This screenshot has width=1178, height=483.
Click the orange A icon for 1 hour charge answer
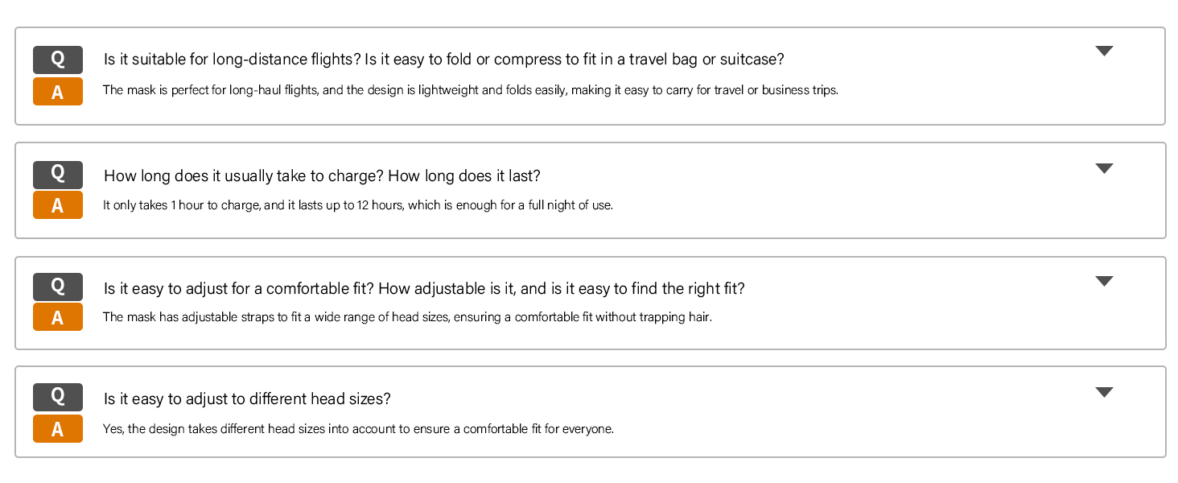(x=57, y=205)
